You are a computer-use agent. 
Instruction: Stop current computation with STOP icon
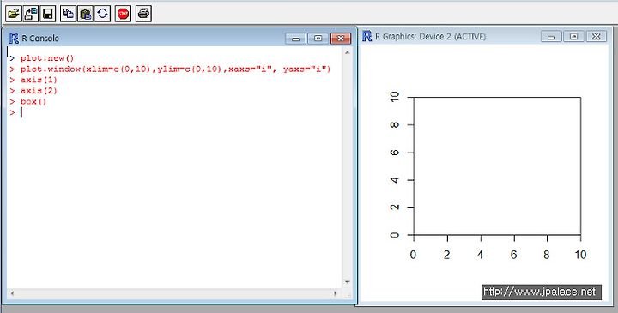click(x=123, y=14)
